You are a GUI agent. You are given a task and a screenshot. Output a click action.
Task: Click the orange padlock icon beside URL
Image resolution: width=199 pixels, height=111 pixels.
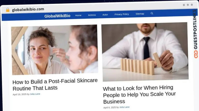pyautogui.click(x=8, y=10)
